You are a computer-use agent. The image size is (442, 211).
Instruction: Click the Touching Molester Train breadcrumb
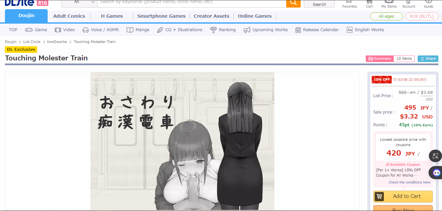[x=95, y=42]
